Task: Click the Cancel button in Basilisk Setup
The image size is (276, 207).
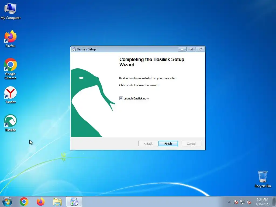Action: coord(191,144)
